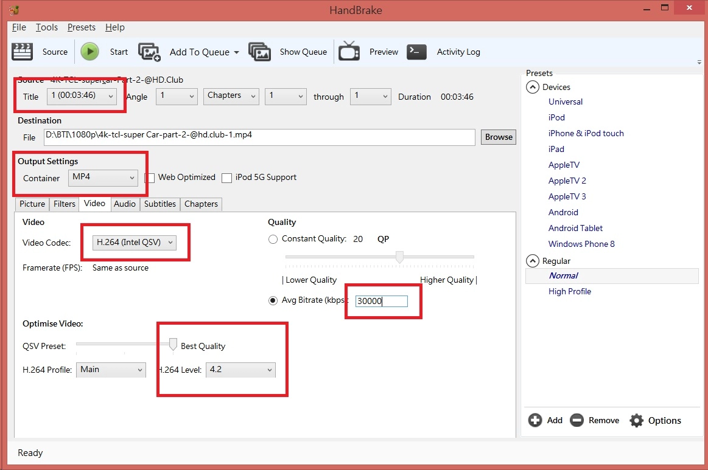
Task: Click the green Start play icon
Action: point(90,52)
